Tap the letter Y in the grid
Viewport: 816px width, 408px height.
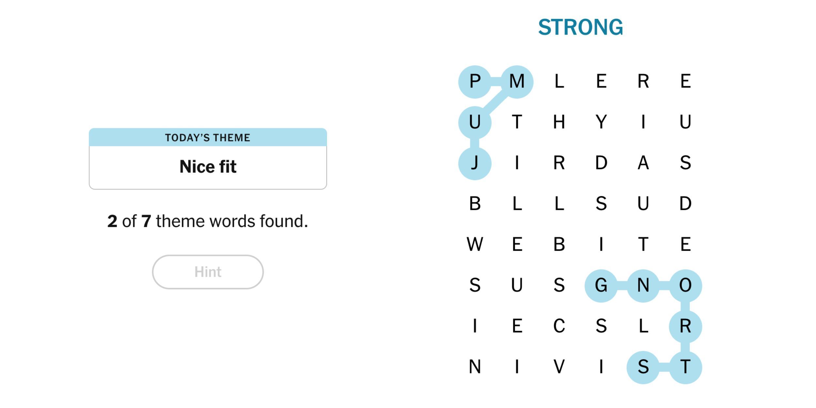pos(601,122)
